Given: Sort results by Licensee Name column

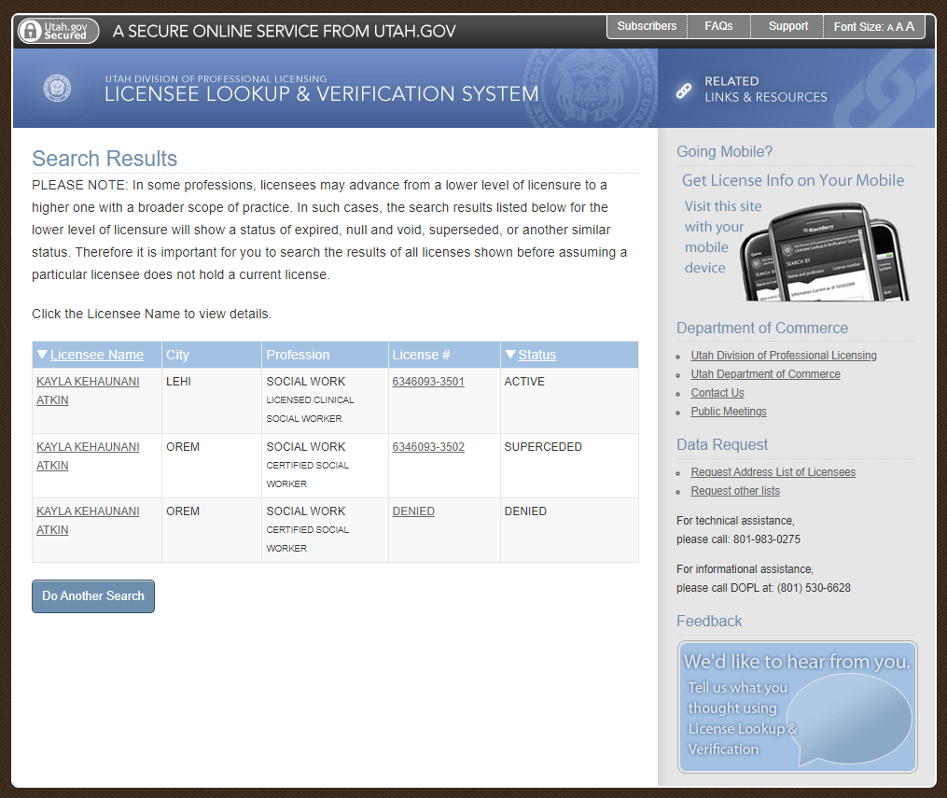Looking at the screenshot, I should [x=96, y=355].
